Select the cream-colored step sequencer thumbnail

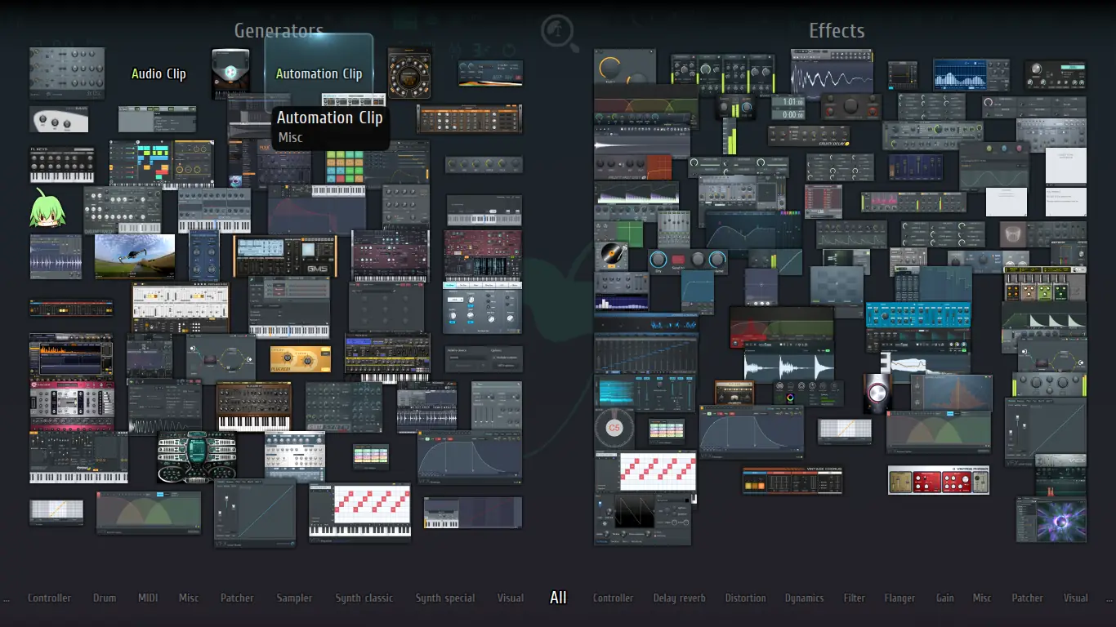tap(181, 308)
